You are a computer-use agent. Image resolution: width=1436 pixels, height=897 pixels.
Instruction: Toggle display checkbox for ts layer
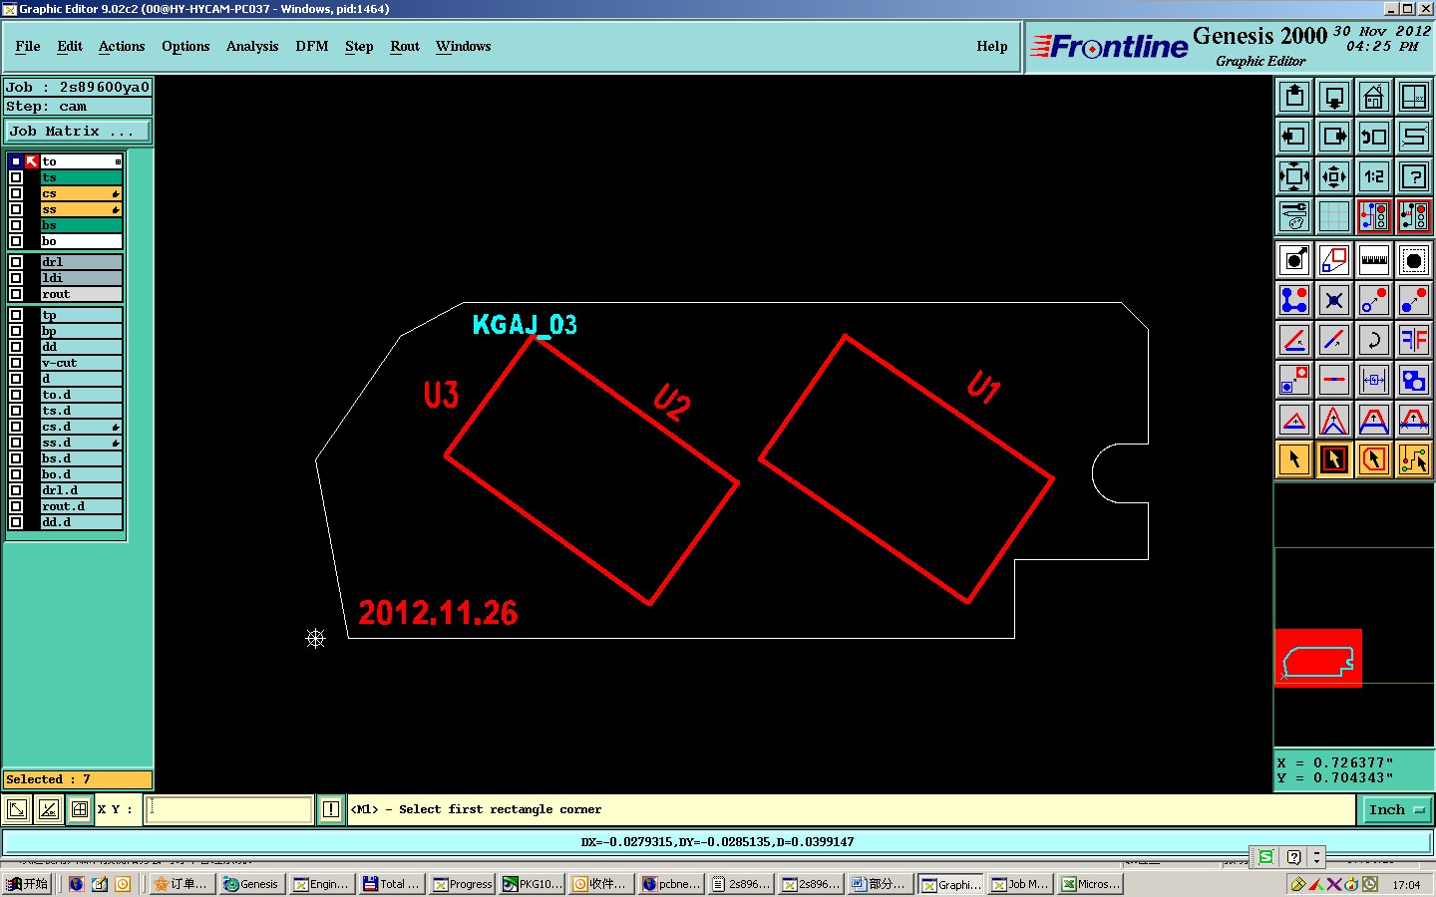point(16,177)
